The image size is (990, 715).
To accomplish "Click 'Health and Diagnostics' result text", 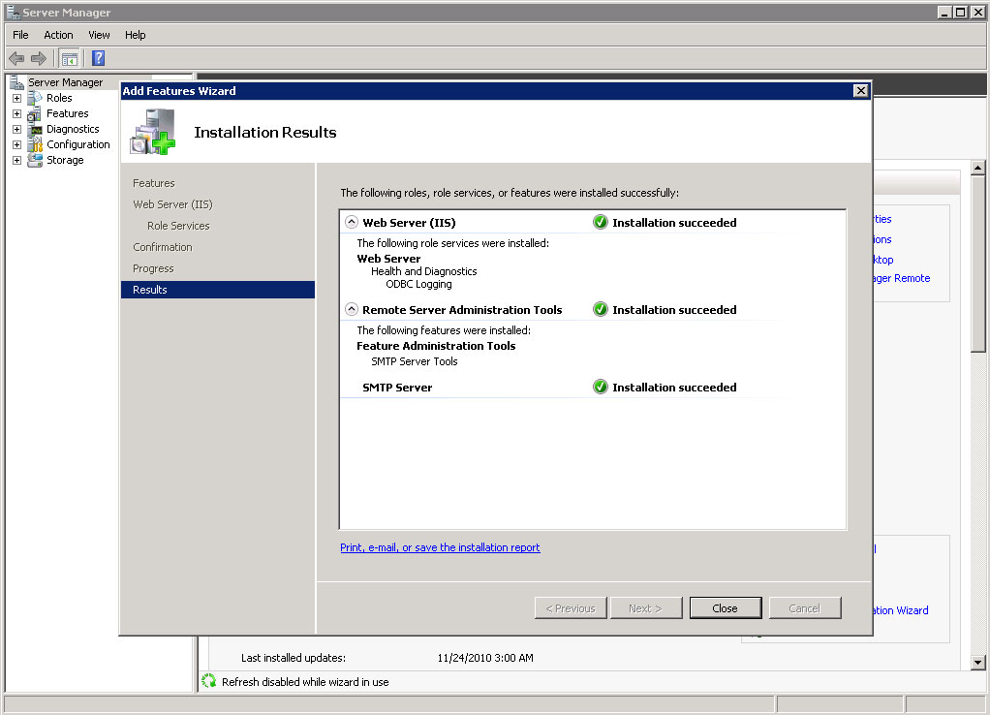I will [423, 271].
